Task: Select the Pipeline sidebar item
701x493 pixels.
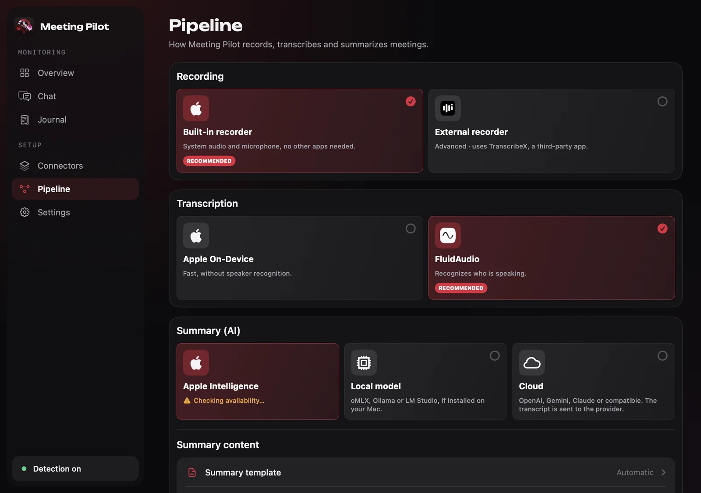Action: click(x=75, y=189)
